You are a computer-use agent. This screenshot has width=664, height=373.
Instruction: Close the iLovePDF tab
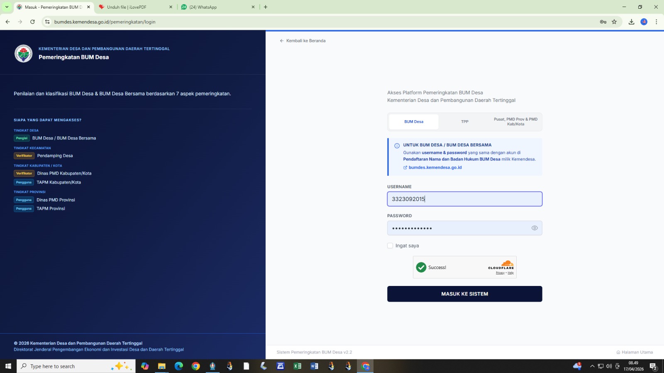[x=171, y=7]
